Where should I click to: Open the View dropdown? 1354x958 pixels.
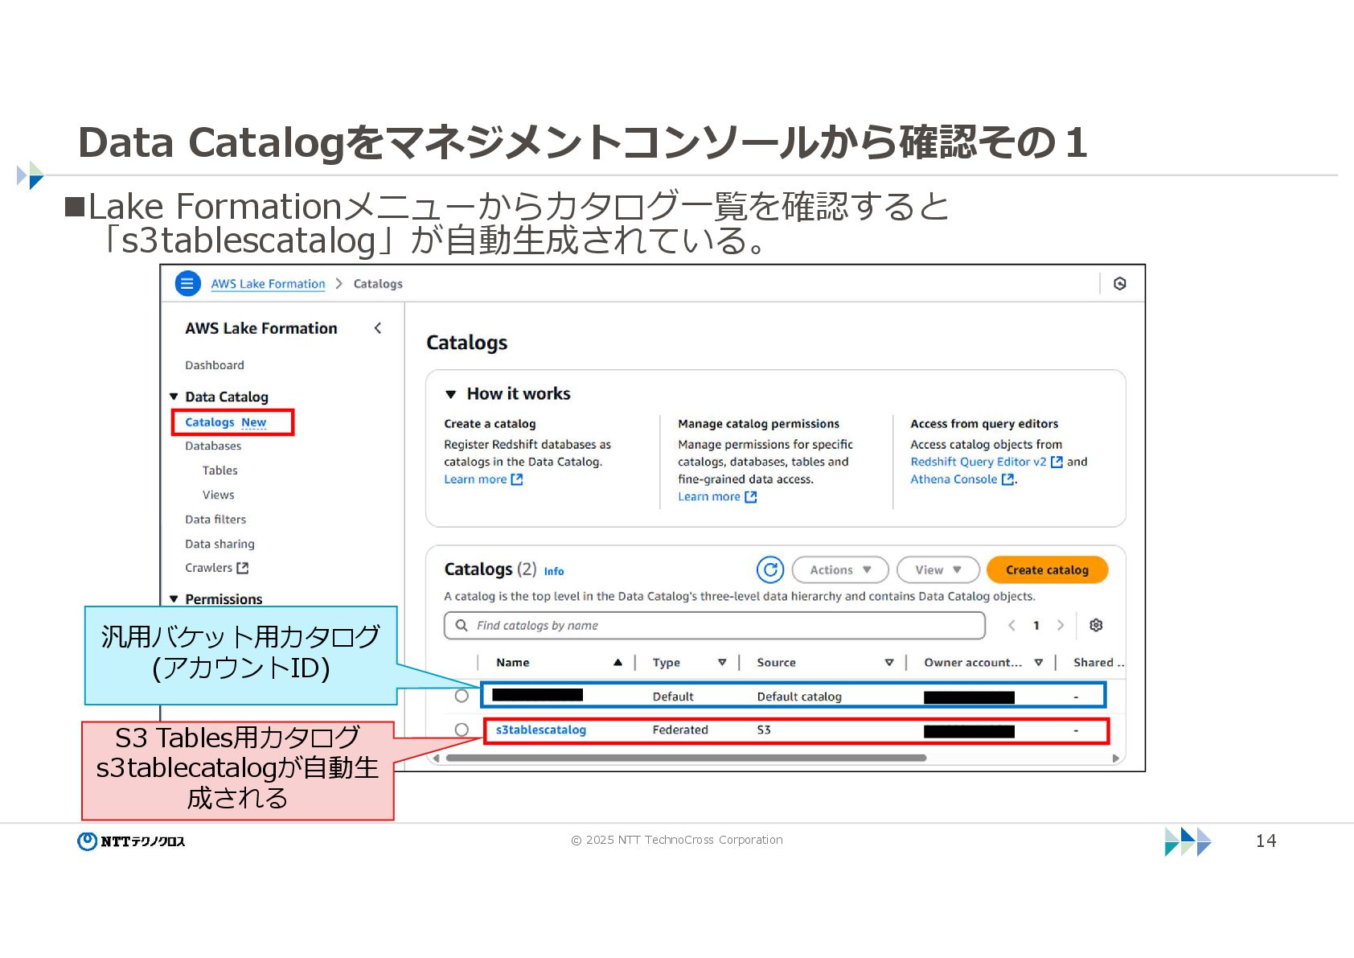[938, 569]
